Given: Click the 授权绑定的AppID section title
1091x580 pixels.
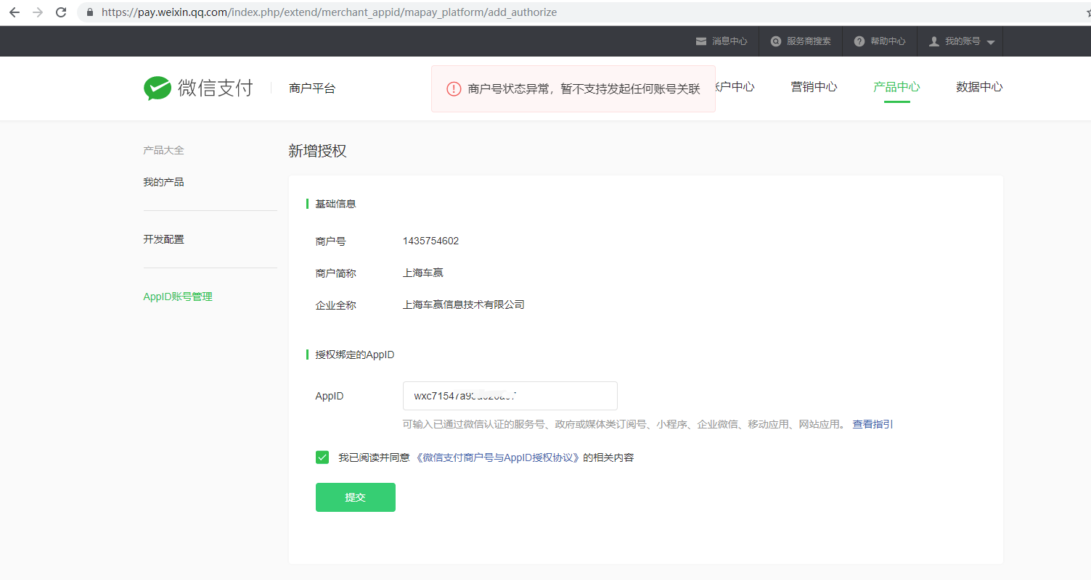Looking at the screenshot, I should 354,355.
